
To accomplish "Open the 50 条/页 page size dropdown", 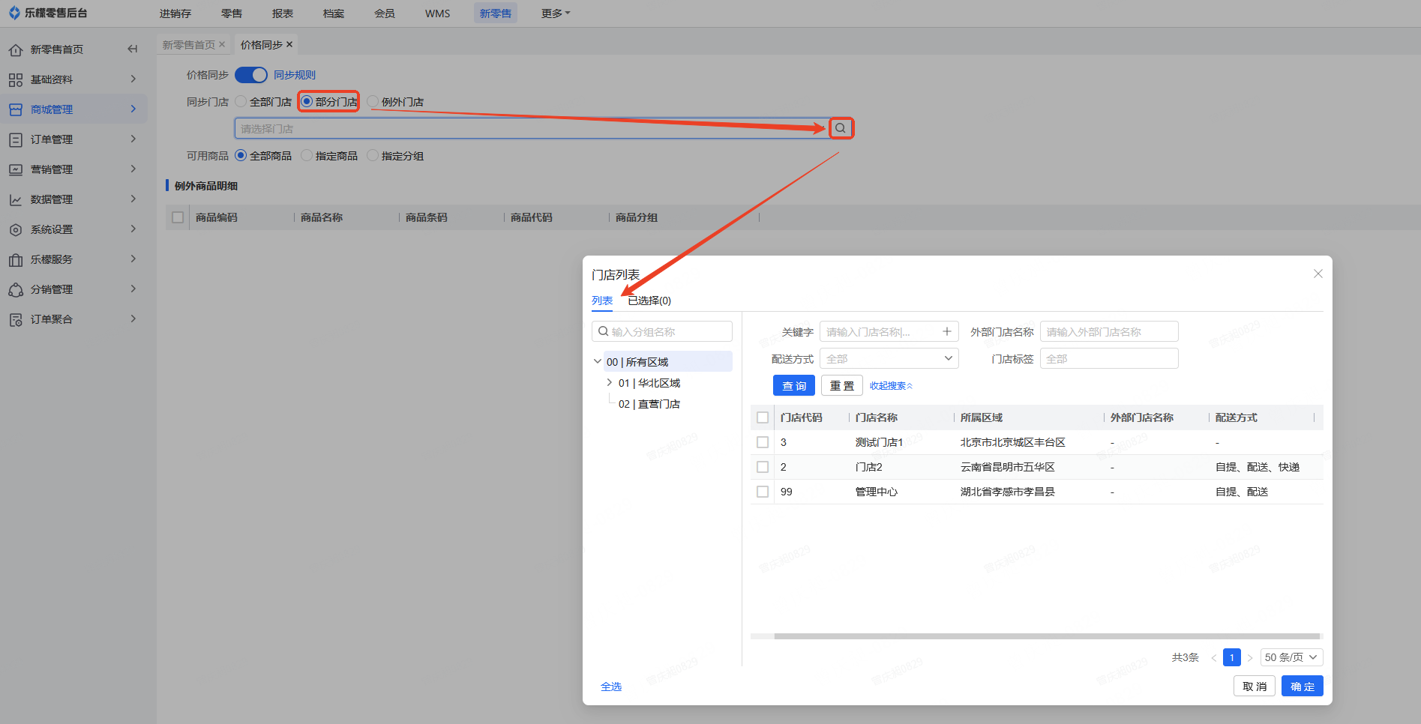I will (1291, 657).
